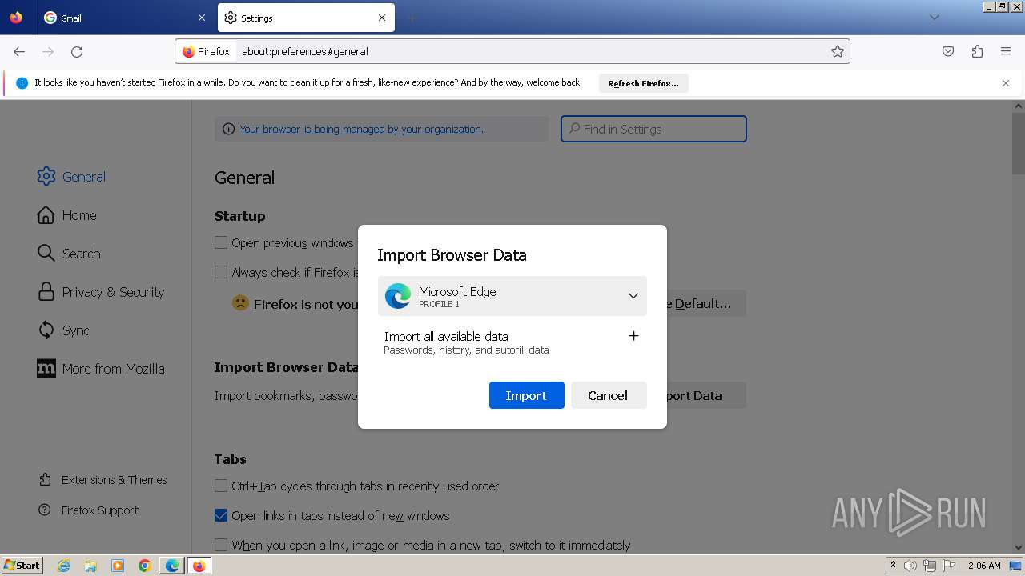Image resolution: width=1025 pixels, height=576 pixels.
Task: Cancel the Import Browser Data dialog
Action: (x=608, y=395)
